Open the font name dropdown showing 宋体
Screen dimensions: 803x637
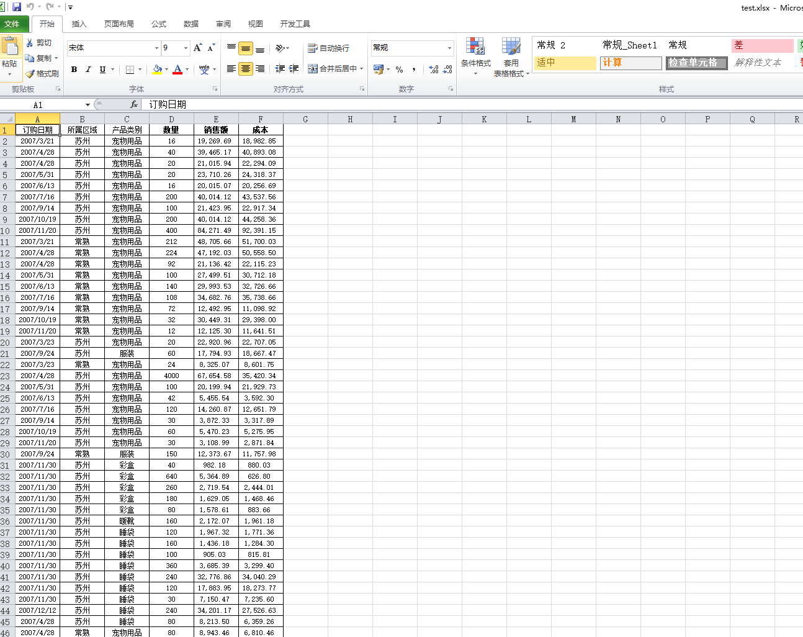[x=156, y=48]
